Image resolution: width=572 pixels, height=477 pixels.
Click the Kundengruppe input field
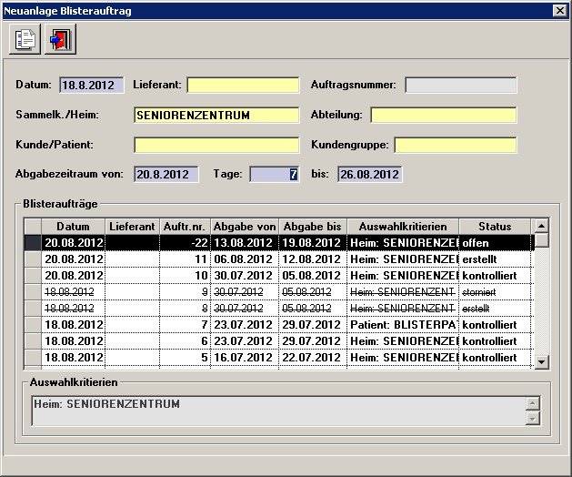pos(455,145)
